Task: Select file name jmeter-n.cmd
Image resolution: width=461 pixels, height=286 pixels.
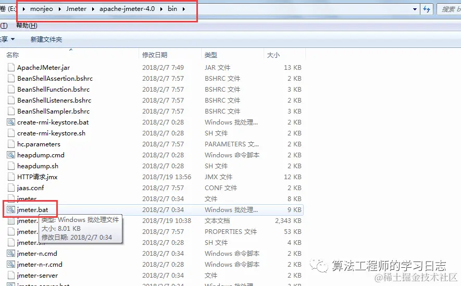Action: tap(37, 253)
